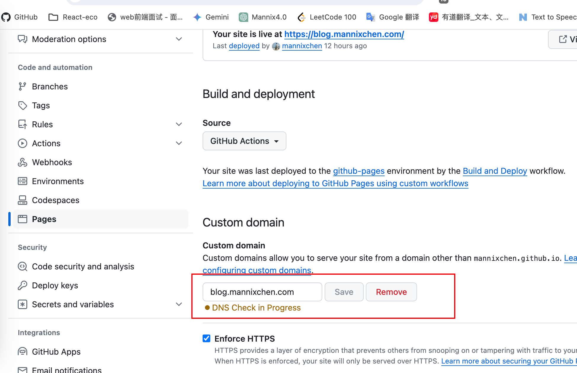Expand the Rules section chevron
The width and height of the screenshot is (577, 373).
(179, 124)
